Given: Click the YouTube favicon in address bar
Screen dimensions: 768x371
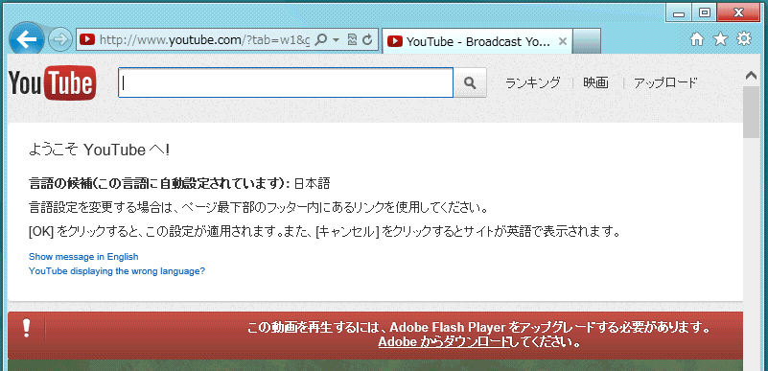Looking at the screenshot, I should click(87, 39).
